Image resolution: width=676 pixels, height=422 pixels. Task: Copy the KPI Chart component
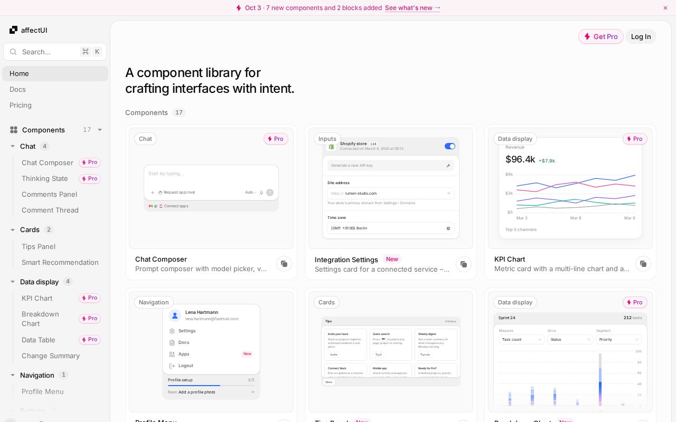pos(643,264)
